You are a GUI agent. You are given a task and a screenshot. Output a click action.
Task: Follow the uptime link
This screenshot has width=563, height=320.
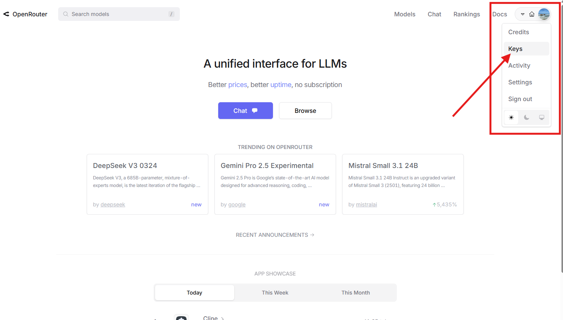(281, 85)
